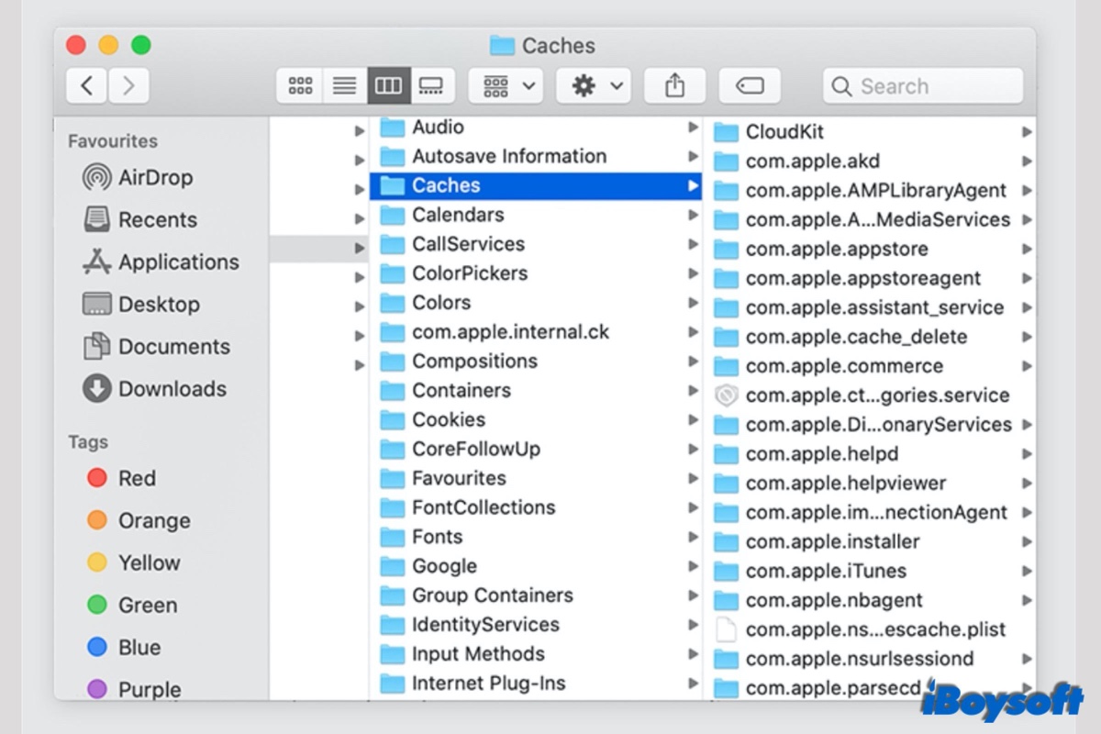This screenshot has height=734, width=1101.
Task: Open the Share menu icon
Action: coord(674,84)
